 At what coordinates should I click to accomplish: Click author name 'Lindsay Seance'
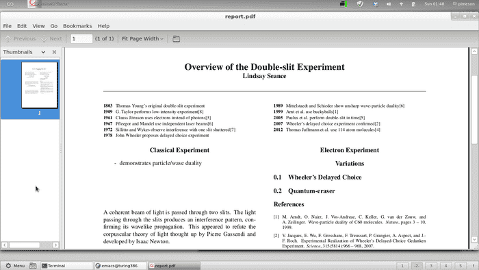tap(264, 76)
